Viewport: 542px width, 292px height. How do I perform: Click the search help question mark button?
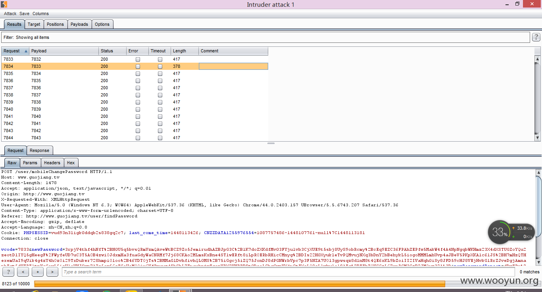tap(8, 272)
